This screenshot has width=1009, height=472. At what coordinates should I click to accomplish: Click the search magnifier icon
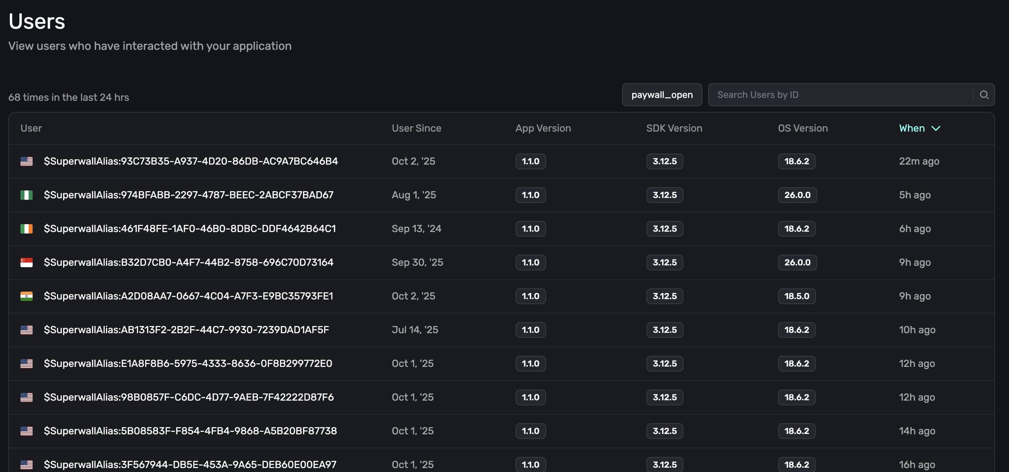[984, 95]
